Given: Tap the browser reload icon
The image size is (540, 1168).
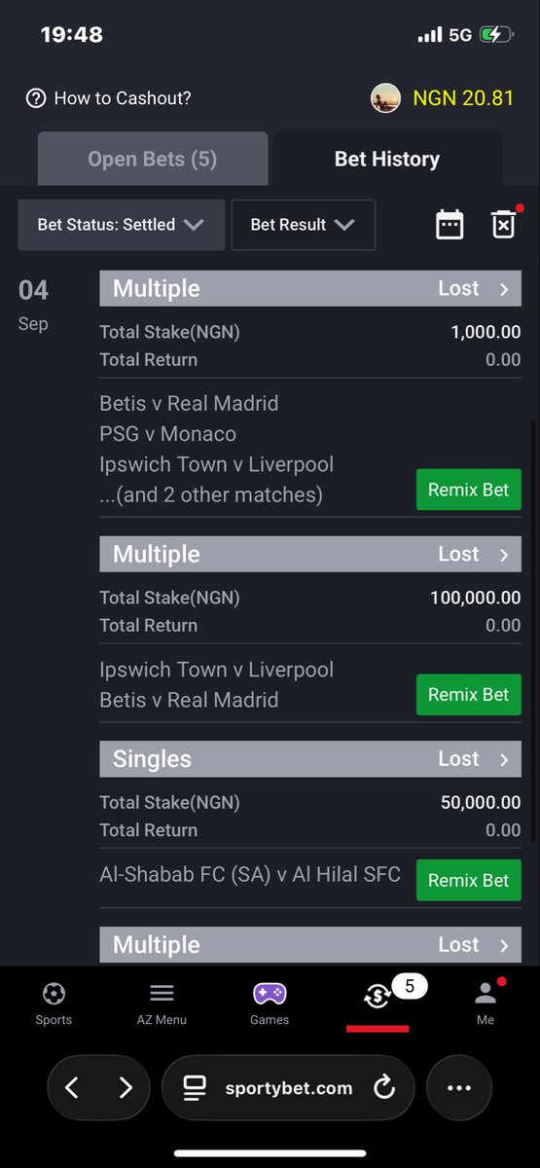Looking at the screenshot, I should (384, 1087).
